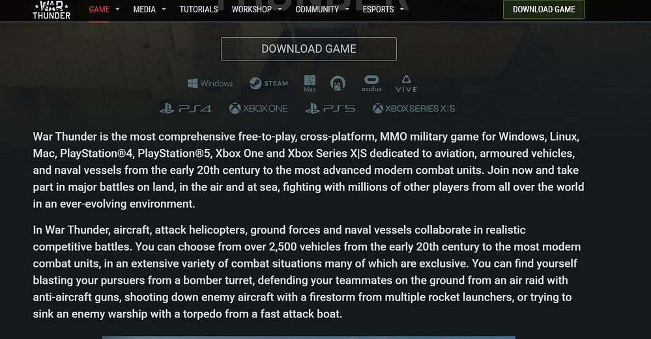Image resolution: width=651 pixels, height=339 pixels.
Task: Select the Windows platform icon
Action: click(210, 83)
